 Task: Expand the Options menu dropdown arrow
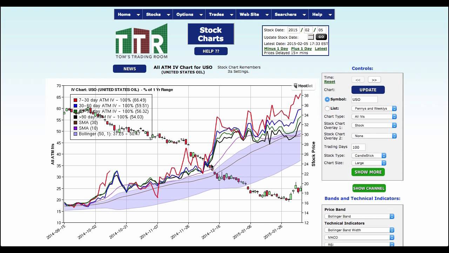click(201, 15)
